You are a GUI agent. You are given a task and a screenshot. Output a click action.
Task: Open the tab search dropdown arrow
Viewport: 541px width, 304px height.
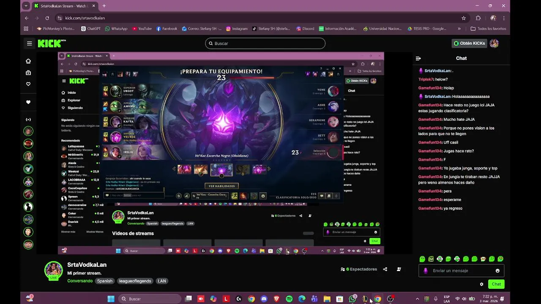tap(26, 6)
